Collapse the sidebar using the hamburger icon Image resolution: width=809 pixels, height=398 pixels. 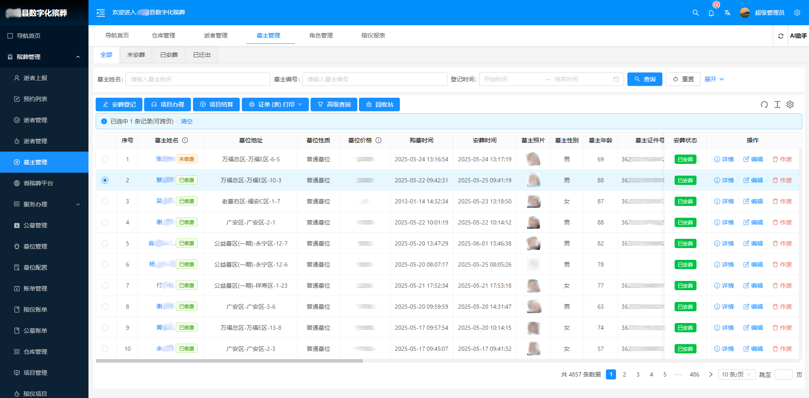(100, 13)
